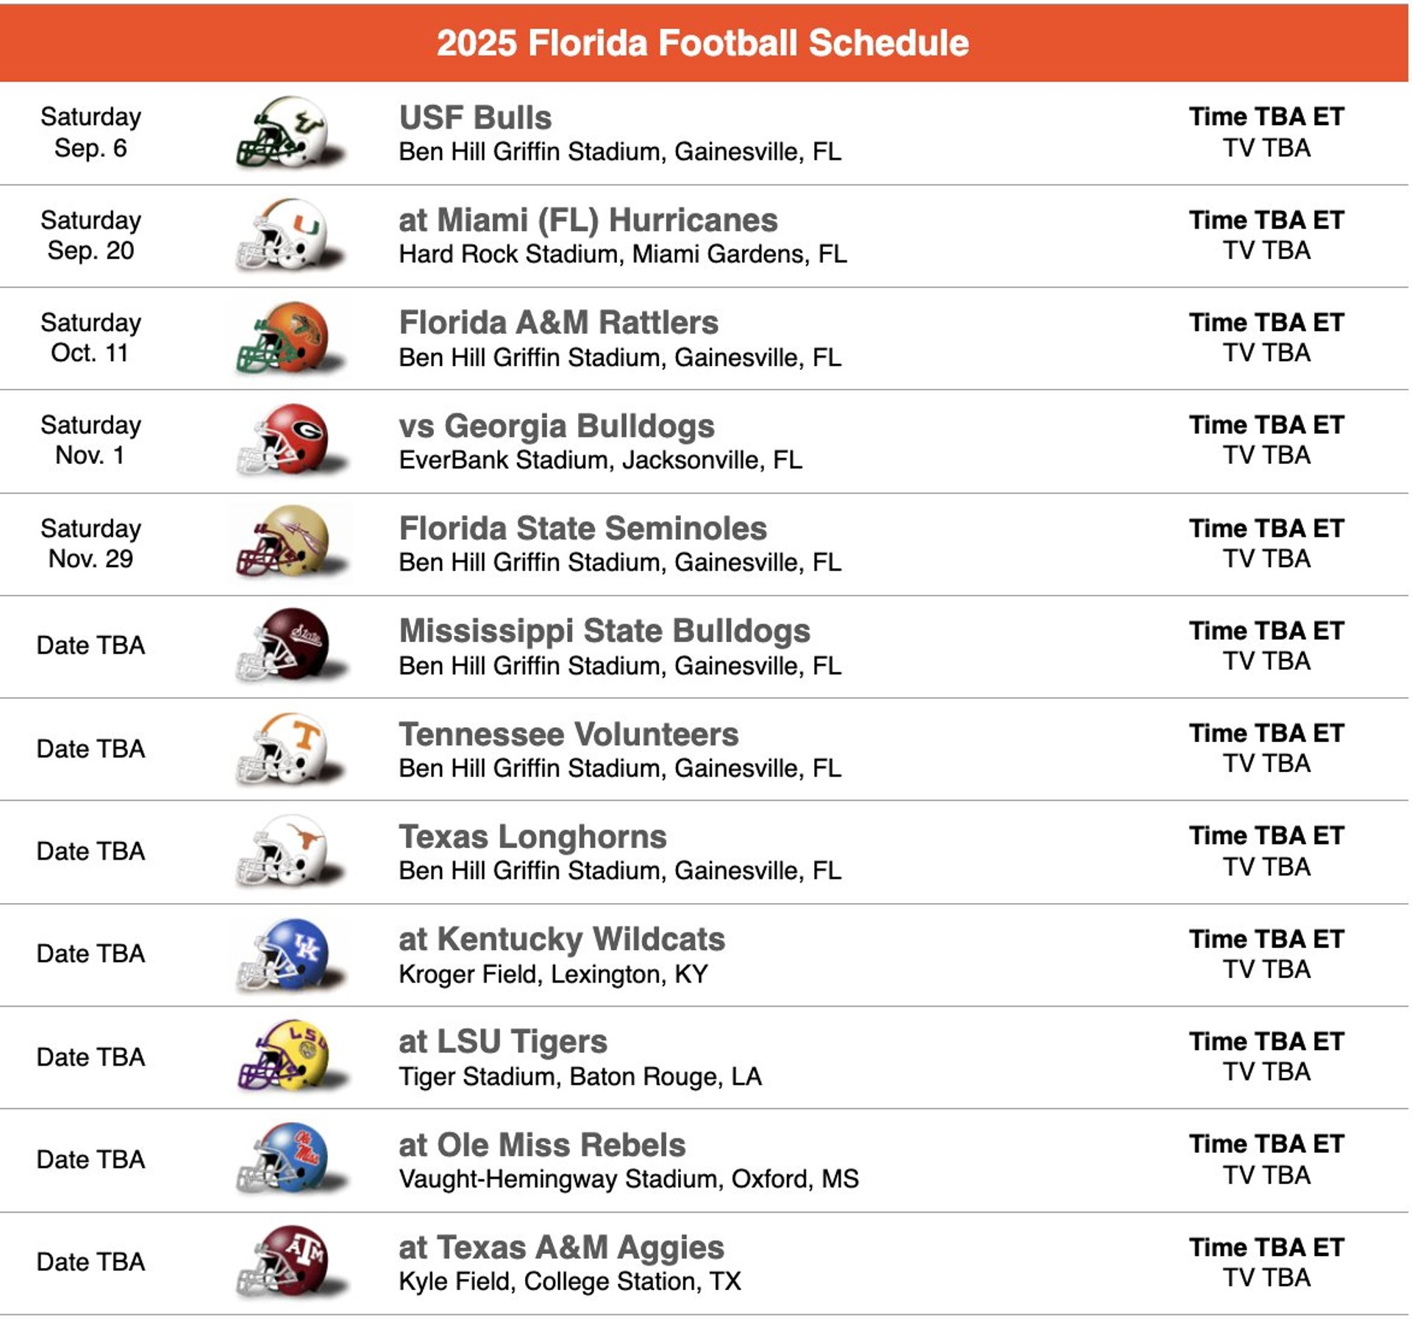Click the LSU Tigers yellow helmet
The height and width of the screenshot is (1320, 1412).
coord(290,1056)
